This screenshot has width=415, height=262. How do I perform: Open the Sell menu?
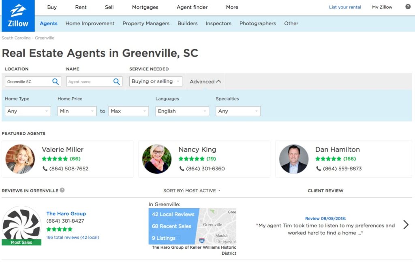point(109,7)
